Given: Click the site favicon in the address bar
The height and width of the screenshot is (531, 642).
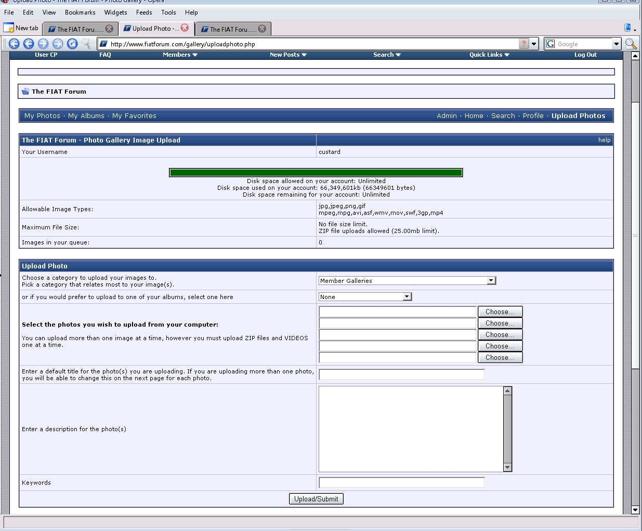Looking at the screenshot, I should 103,44.
